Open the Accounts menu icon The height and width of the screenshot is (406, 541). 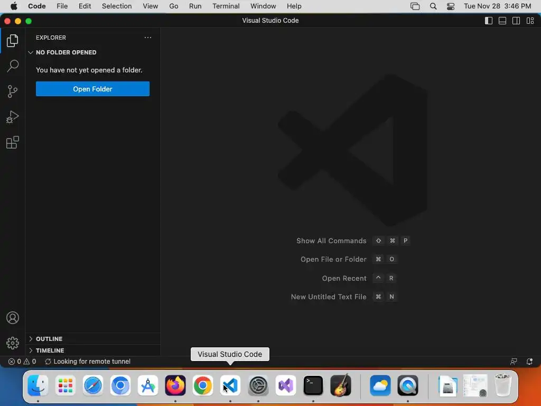click(x=13, y=318)
